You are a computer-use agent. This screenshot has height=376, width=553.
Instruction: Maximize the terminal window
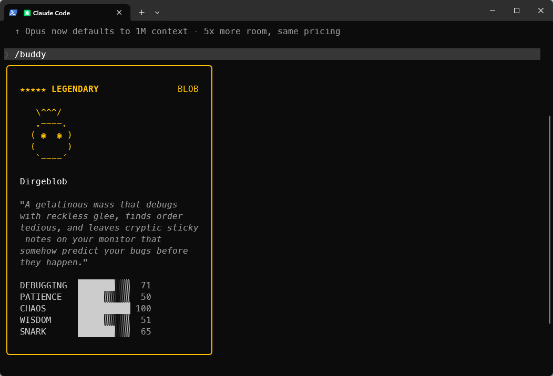click(x=517, y=11)
